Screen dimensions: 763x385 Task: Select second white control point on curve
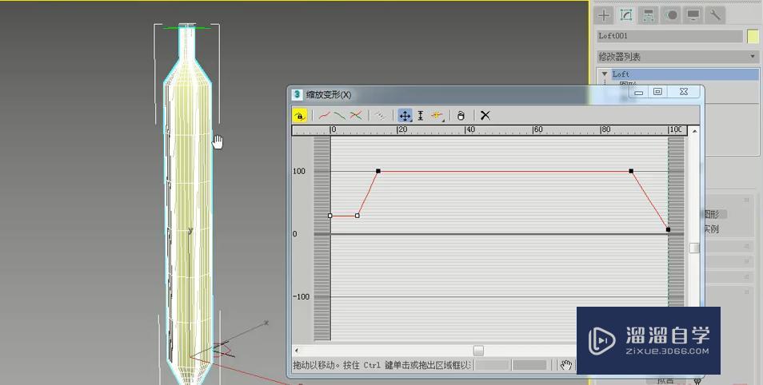(358, 216)
